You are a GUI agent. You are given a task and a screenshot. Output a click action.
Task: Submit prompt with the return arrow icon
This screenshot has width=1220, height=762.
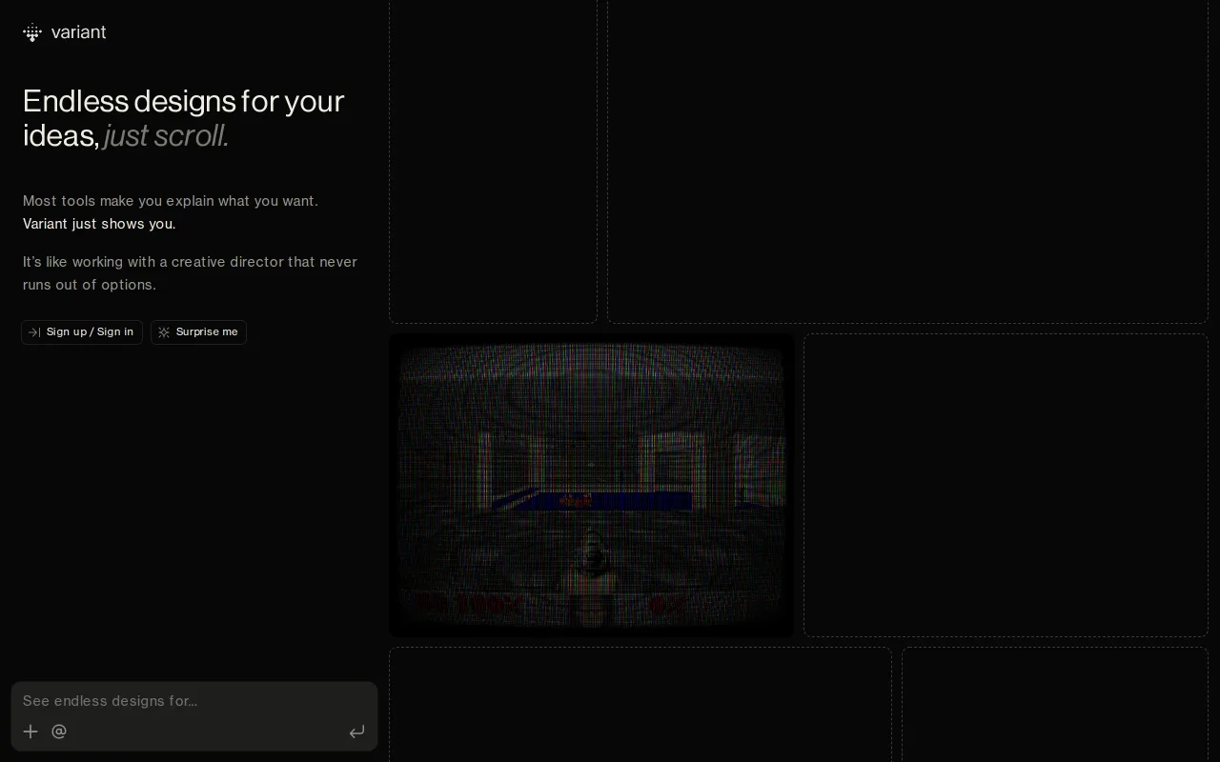(x=356, y=732)
